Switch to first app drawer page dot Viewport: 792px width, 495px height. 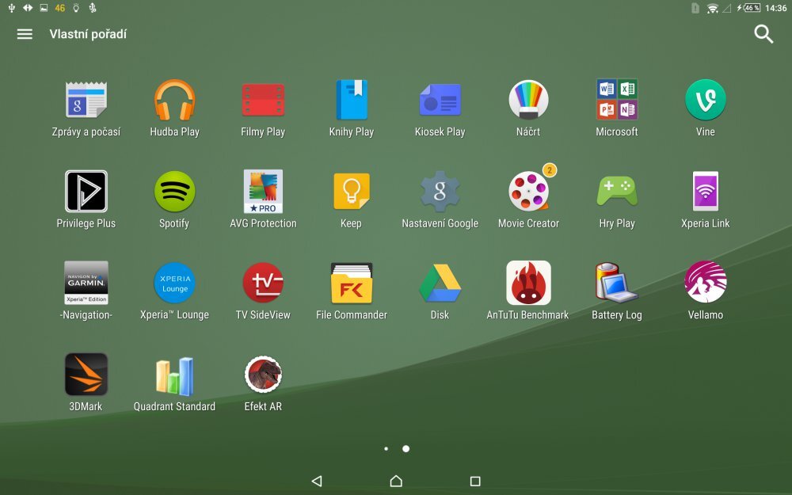(386, 448)
